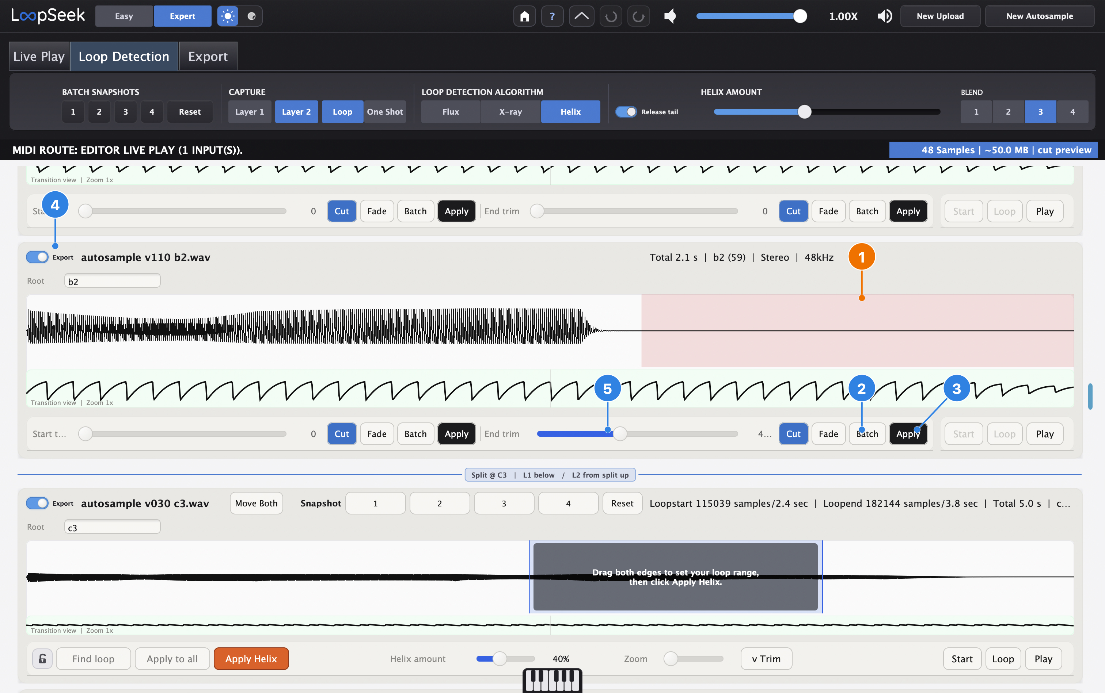
Task: Click the End trim slider for b2.wav
Action: pyautogui.click(x=638, y=434)
